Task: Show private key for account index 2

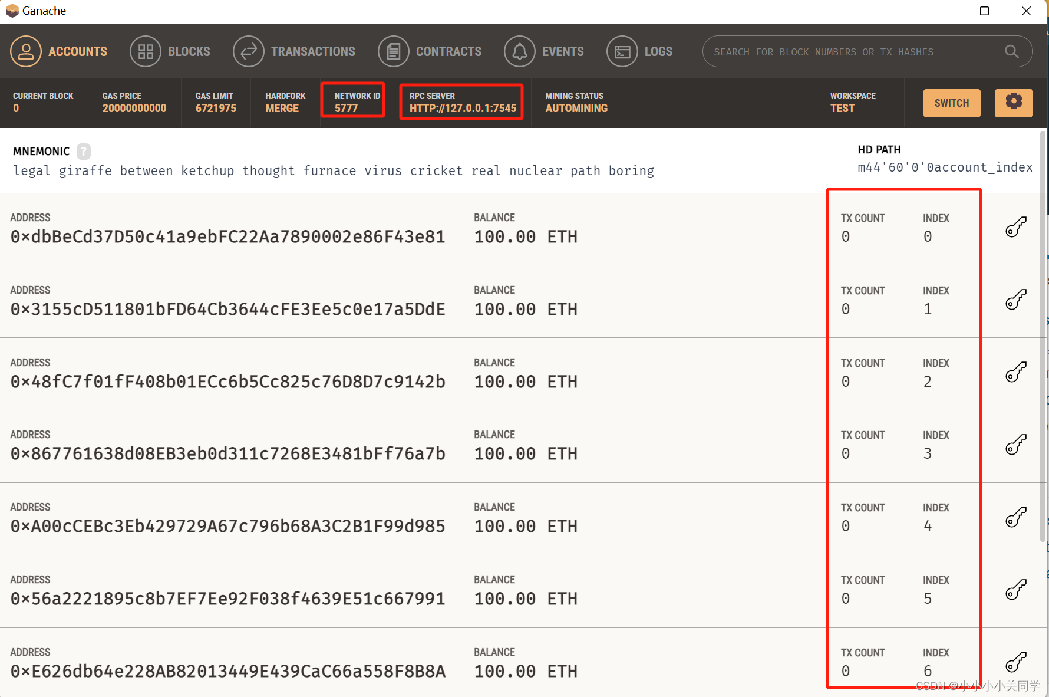Action: click(x=1016, y=372)
